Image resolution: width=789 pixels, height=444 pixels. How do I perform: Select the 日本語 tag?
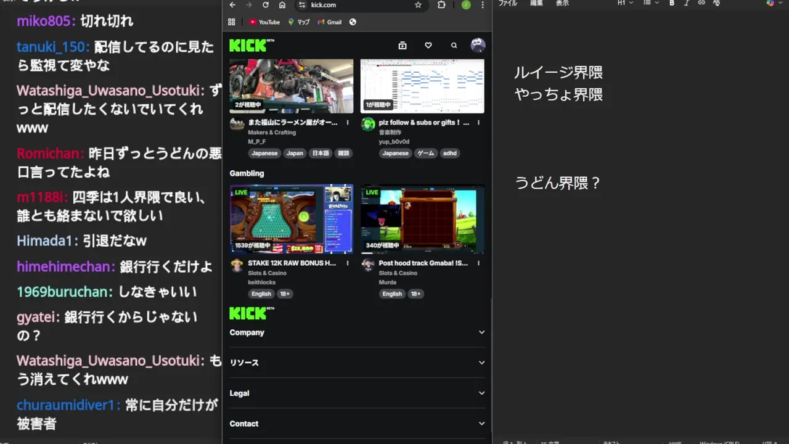tap(321, 154)
